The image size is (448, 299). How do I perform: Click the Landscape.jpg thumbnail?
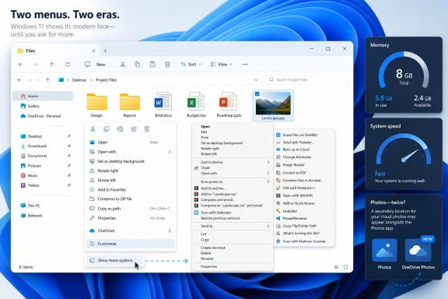click(x=273, y=104)
